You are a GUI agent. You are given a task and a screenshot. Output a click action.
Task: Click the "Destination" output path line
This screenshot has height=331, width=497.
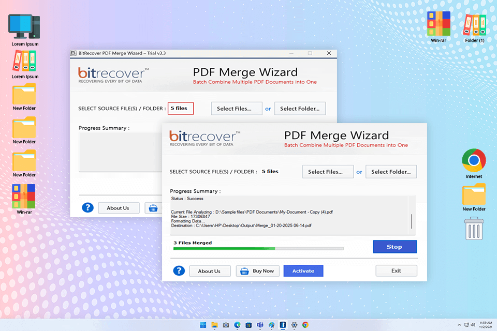point(241,225)
